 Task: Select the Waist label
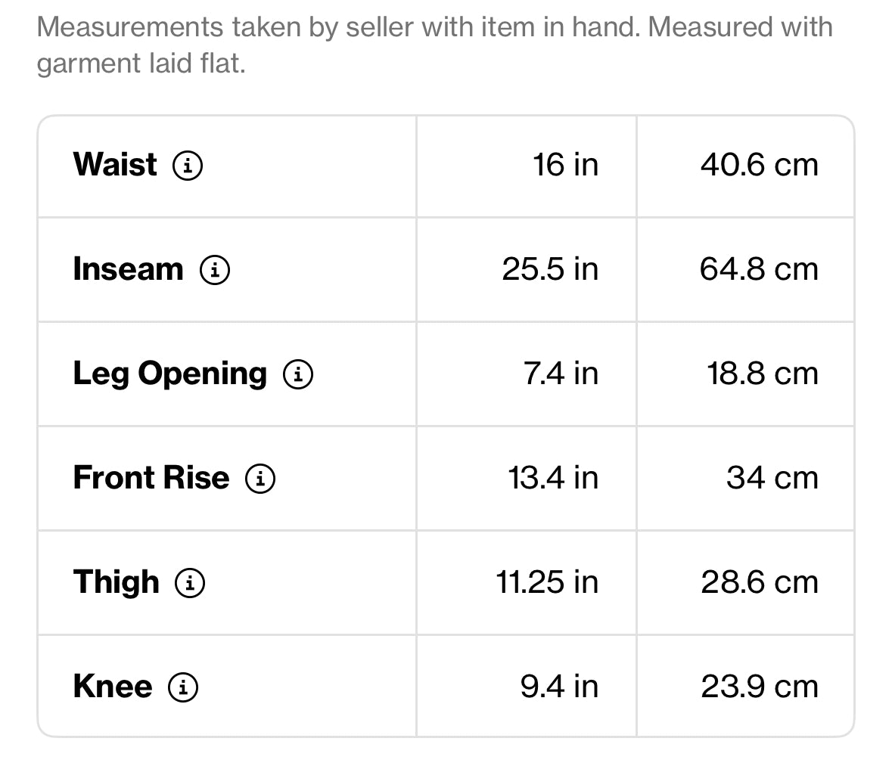115,165
